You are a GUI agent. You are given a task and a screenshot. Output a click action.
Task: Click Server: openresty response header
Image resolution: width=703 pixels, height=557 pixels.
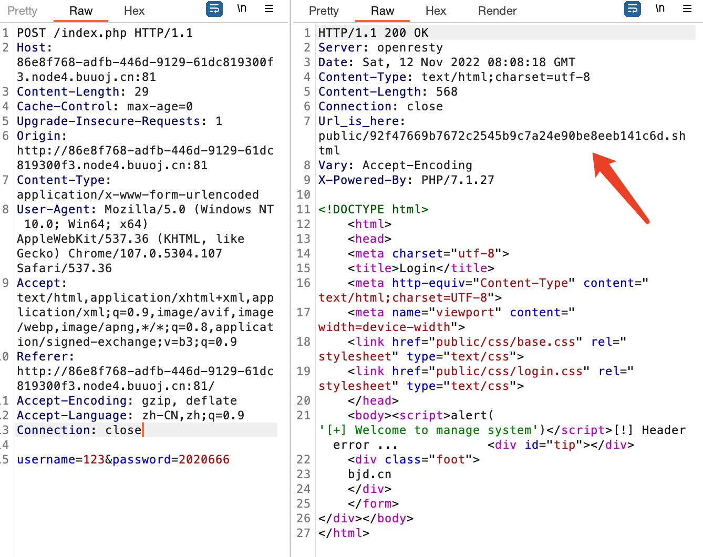pos(381,47)
